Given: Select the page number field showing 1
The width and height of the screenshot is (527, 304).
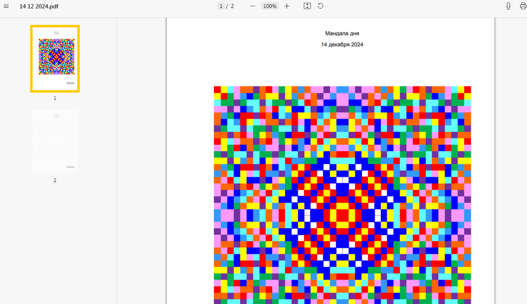Looking at the screenshot, I should pos(221,6).
